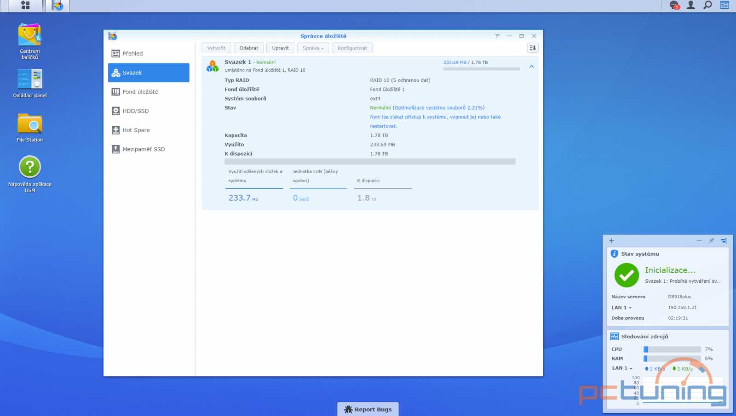Viewport: 736px width, 416px height.
Task: Dock widget panel to side icon
Action: coord(724,241)
